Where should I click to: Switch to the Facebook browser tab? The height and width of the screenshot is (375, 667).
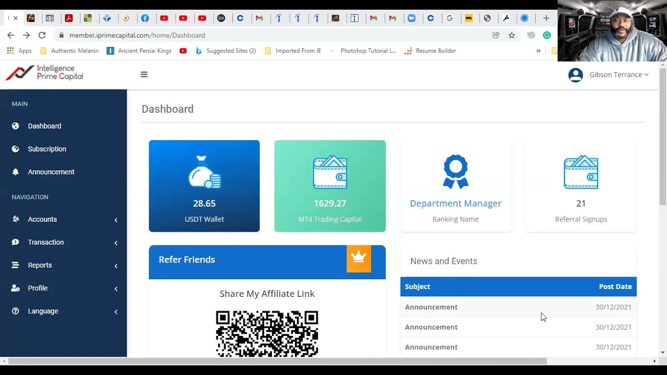145,18
